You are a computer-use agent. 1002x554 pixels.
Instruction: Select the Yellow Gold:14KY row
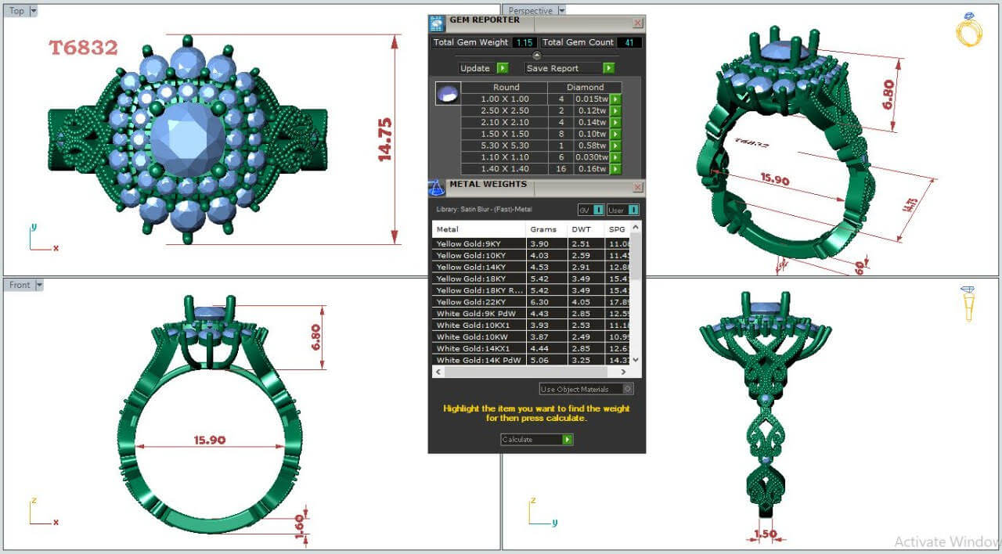click(478, 267)
